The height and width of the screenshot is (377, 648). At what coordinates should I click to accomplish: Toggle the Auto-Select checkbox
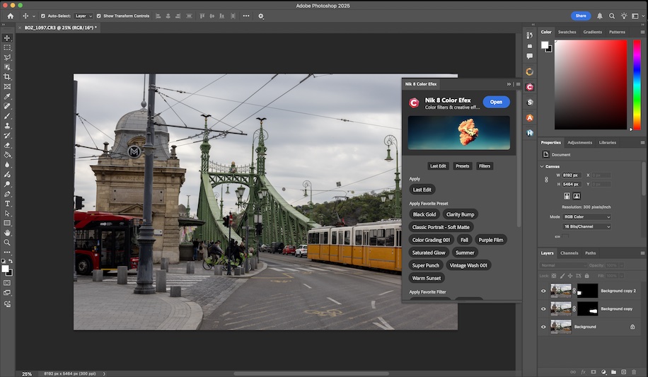click(x=43, y=16)
